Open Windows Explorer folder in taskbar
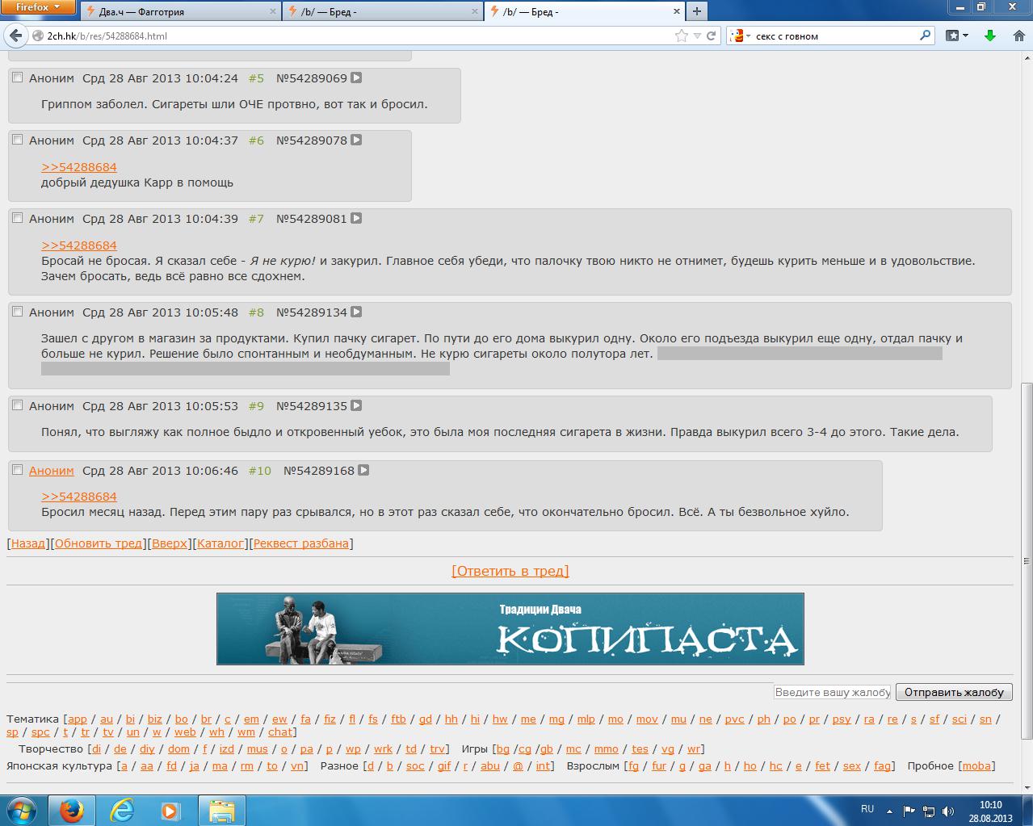This screenshot has height=826, width=1033. tap(221, 810)
